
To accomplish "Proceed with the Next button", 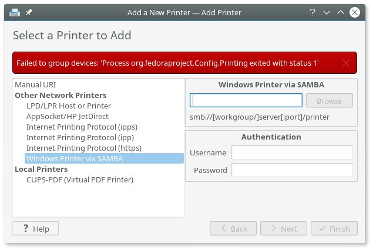I will point(284,229).
